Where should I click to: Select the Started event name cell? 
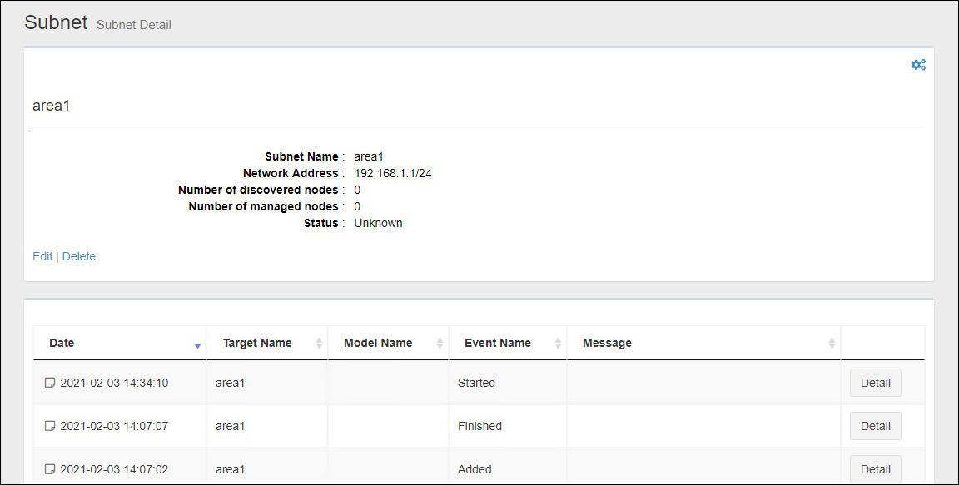476,383
